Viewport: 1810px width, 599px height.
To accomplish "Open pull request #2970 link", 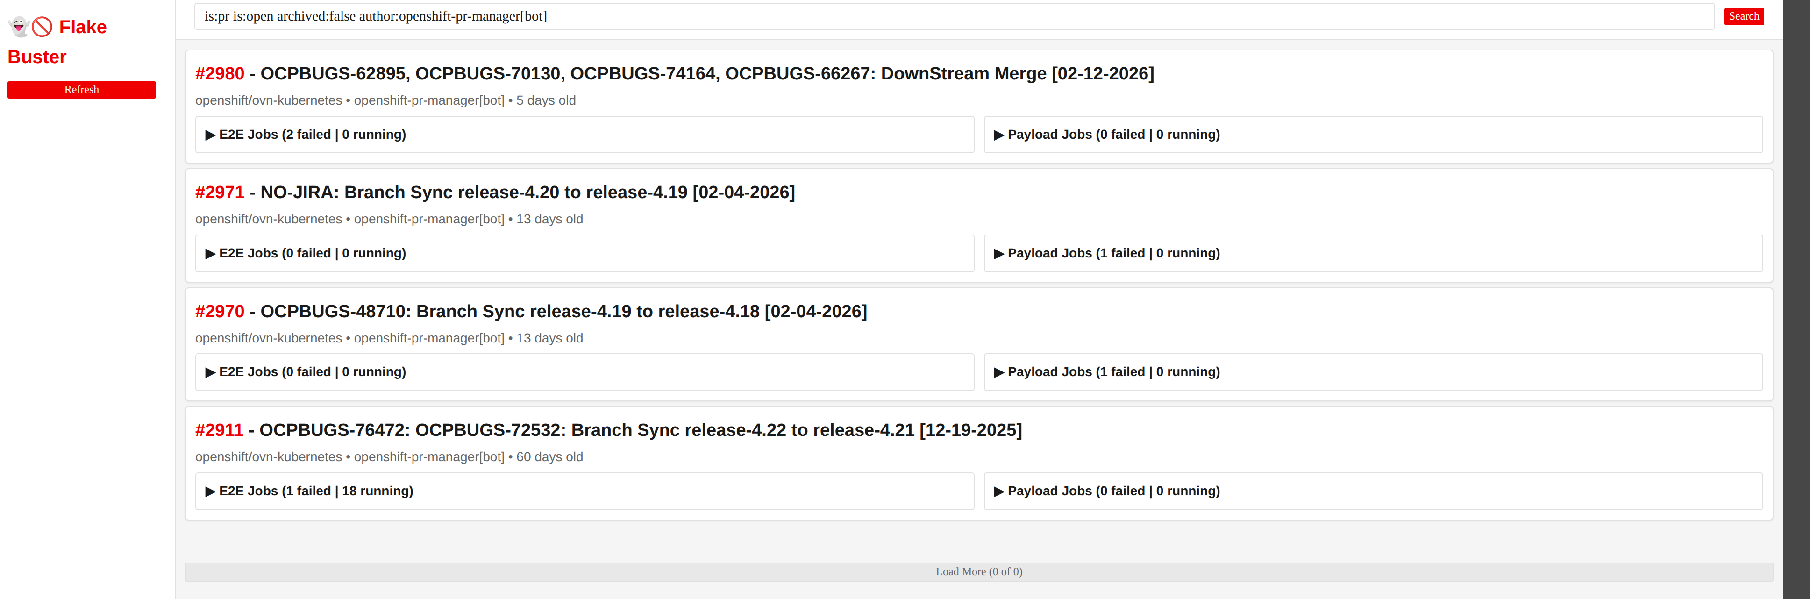I will 219,312.
